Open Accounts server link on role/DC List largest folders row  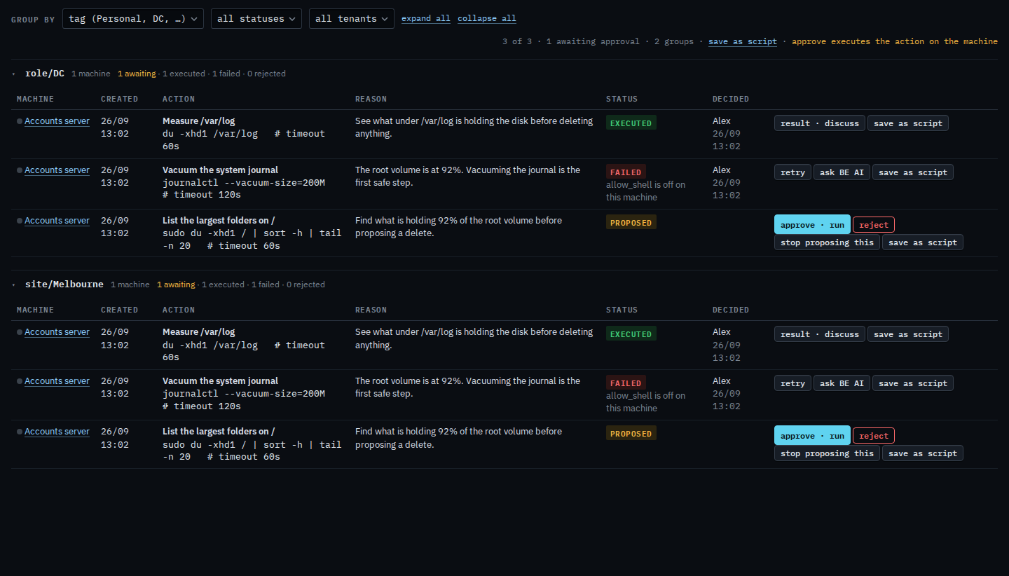tap(57, 221)
